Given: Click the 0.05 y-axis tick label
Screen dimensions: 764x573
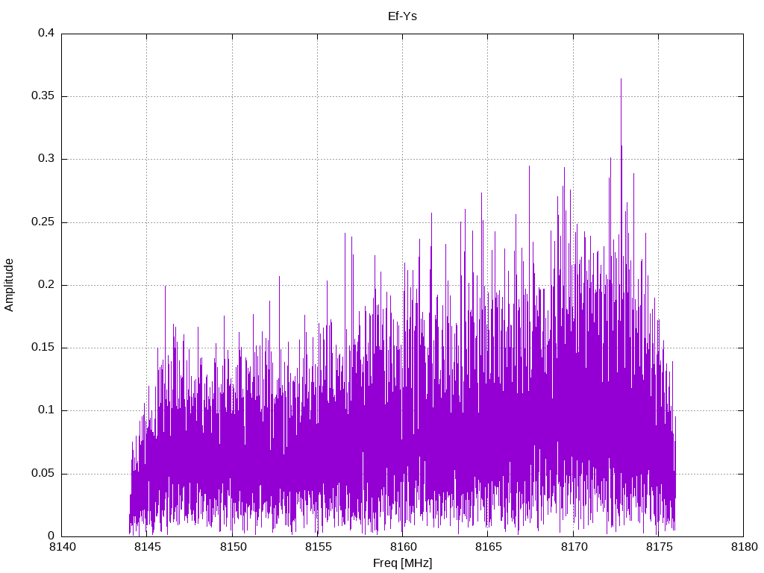Looking at the screenshot, I should (43, 473).
